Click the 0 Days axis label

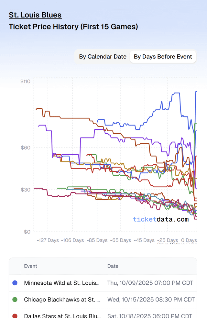click(x=189, y=240)
